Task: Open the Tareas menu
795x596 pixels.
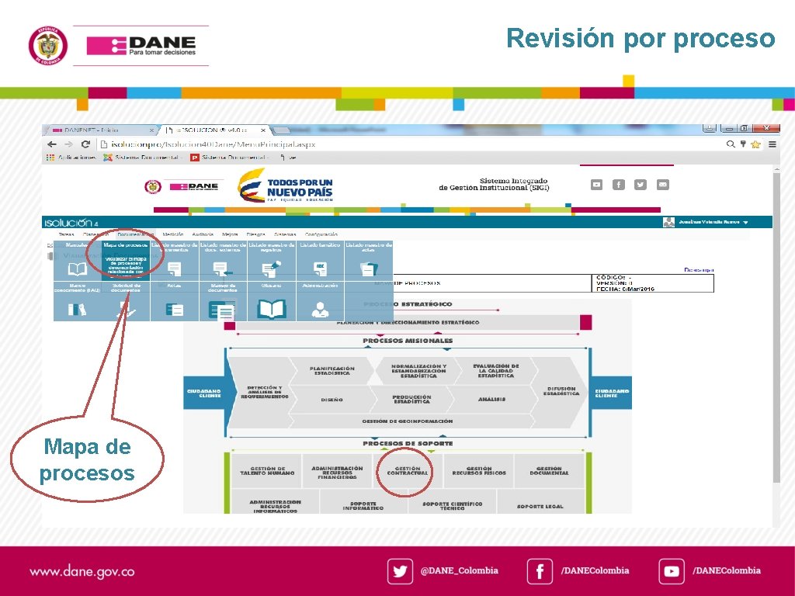Action: point(67,234)
